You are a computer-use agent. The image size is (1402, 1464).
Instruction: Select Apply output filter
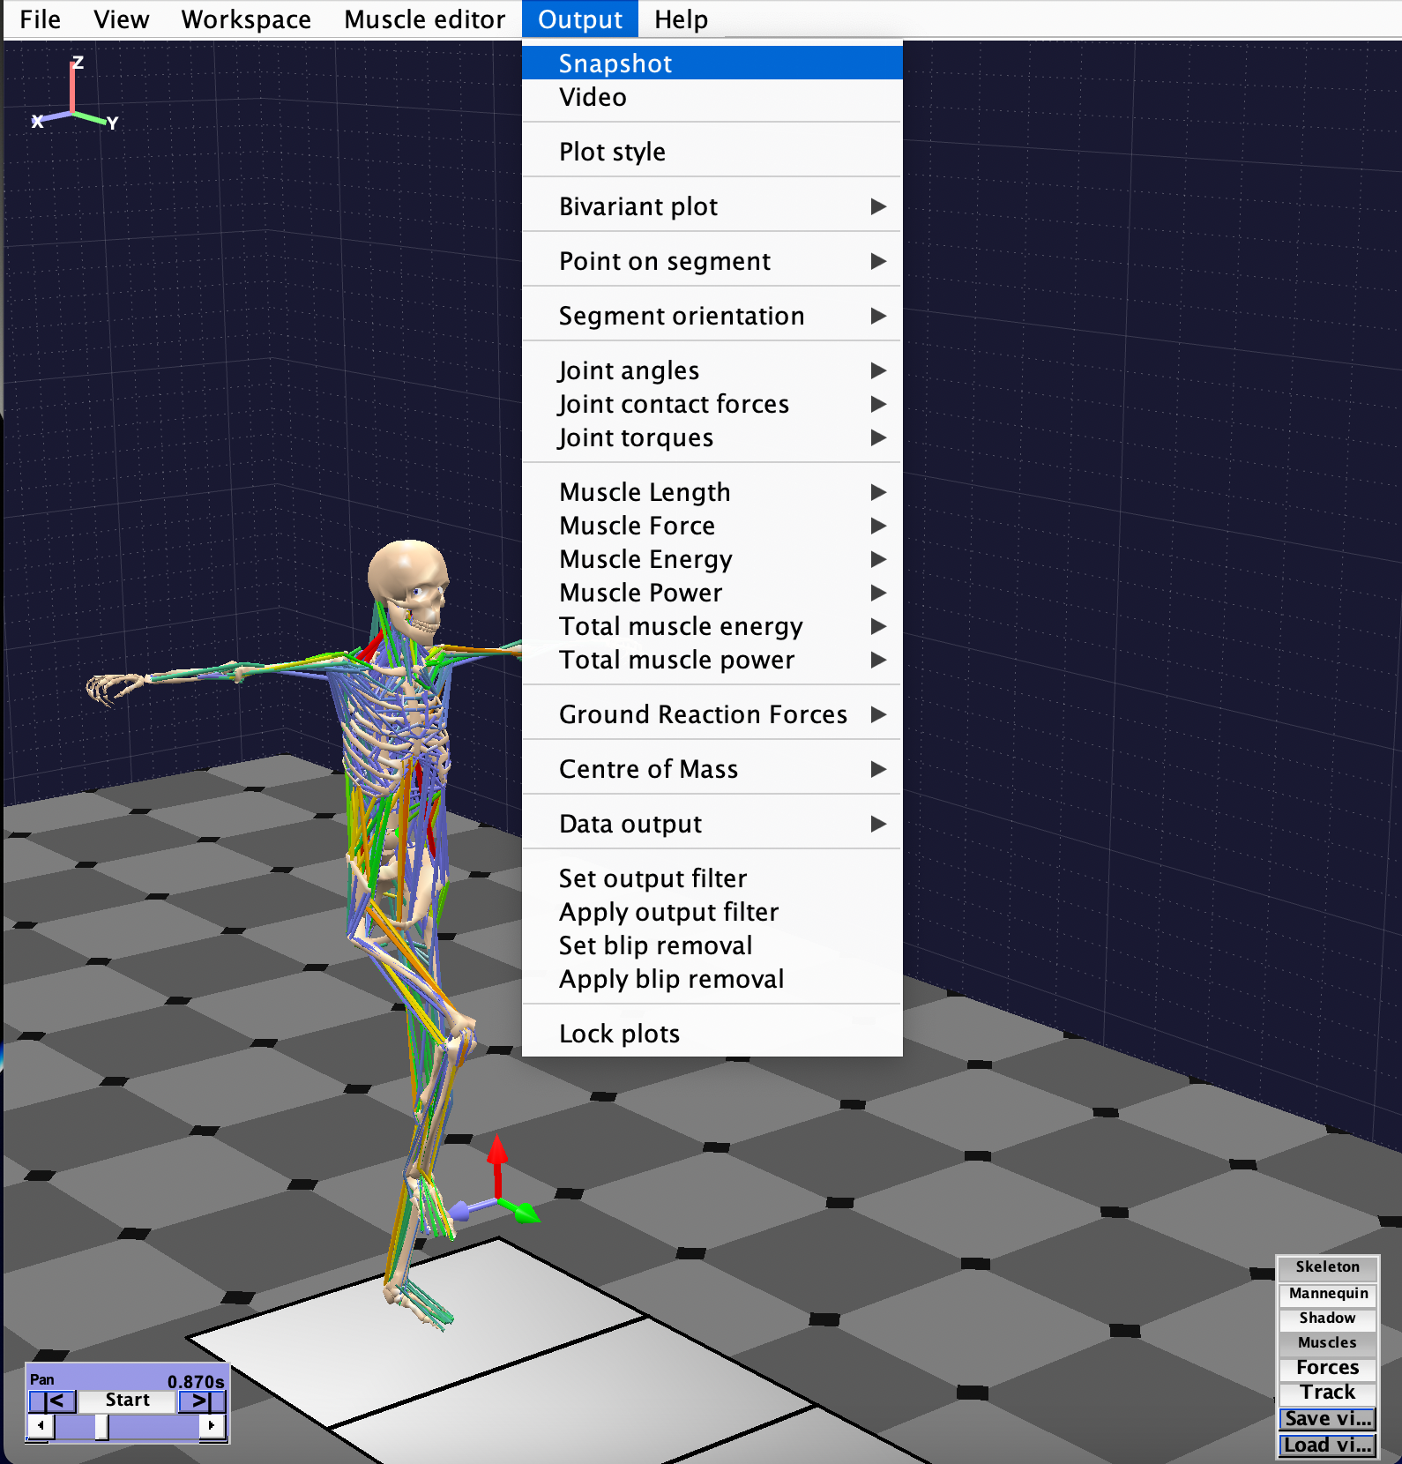coord(712,912)
